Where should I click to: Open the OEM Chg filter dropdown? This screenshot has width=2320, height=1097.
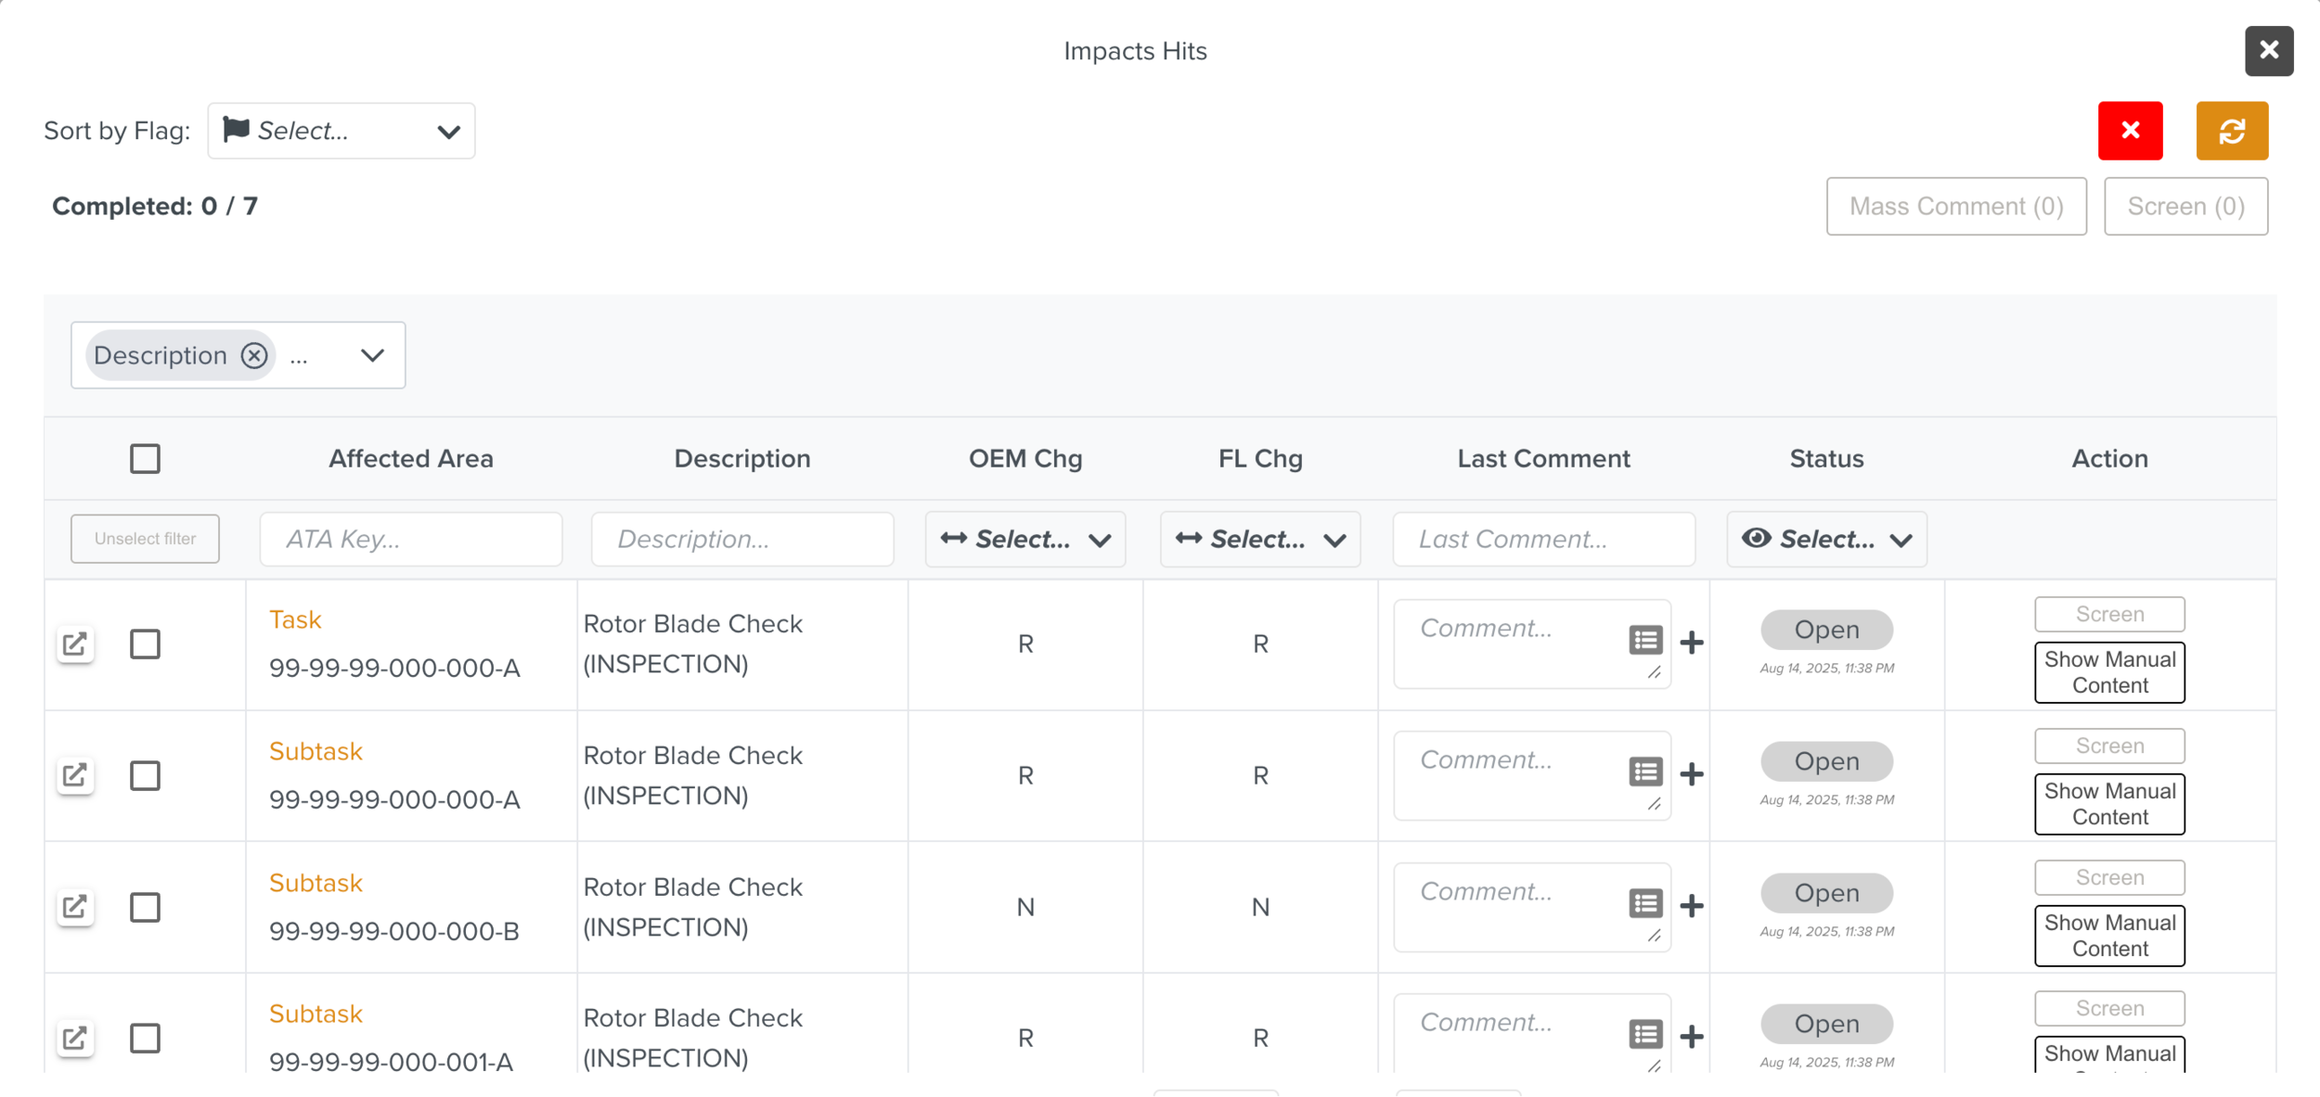(1025, 539)
